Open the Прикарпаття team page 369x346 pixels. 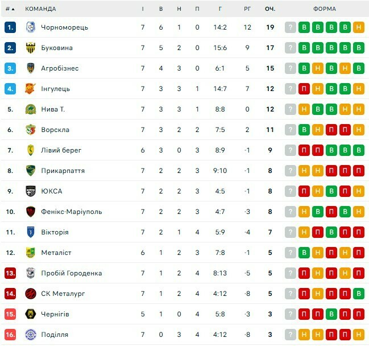(x=63, y=171)
